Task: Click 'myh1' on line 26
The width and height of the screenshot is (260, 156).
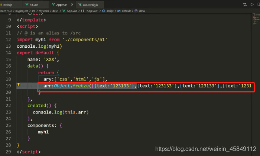Action: point(43,132)
